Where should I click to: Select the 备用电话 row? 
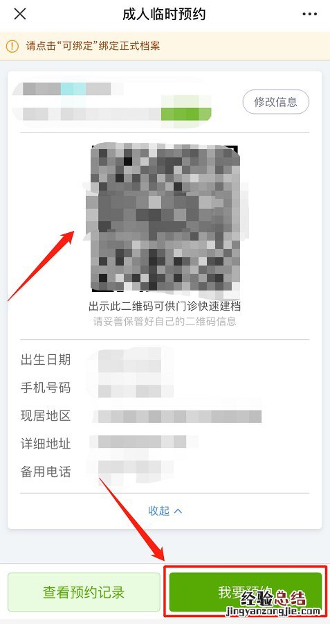click(165, 472)
